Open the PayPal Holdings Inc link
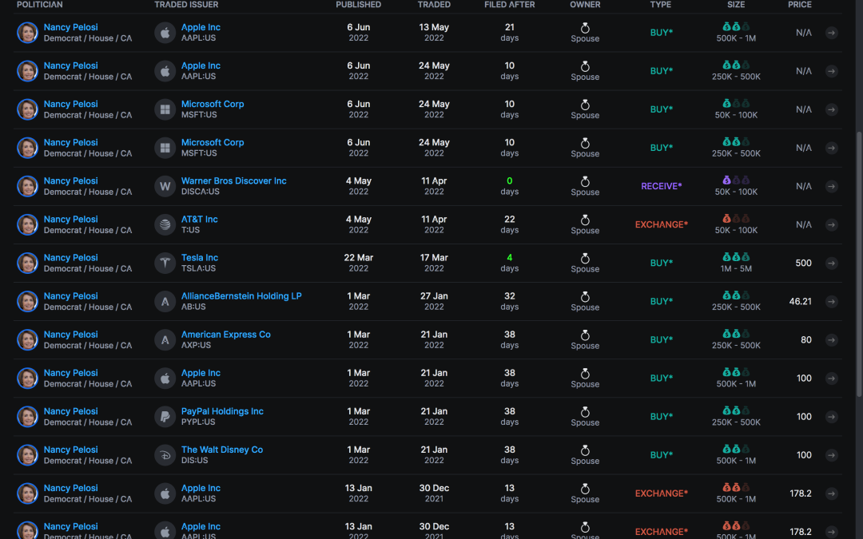This screenshot has height=539, width=863. (x=222, y=411)
